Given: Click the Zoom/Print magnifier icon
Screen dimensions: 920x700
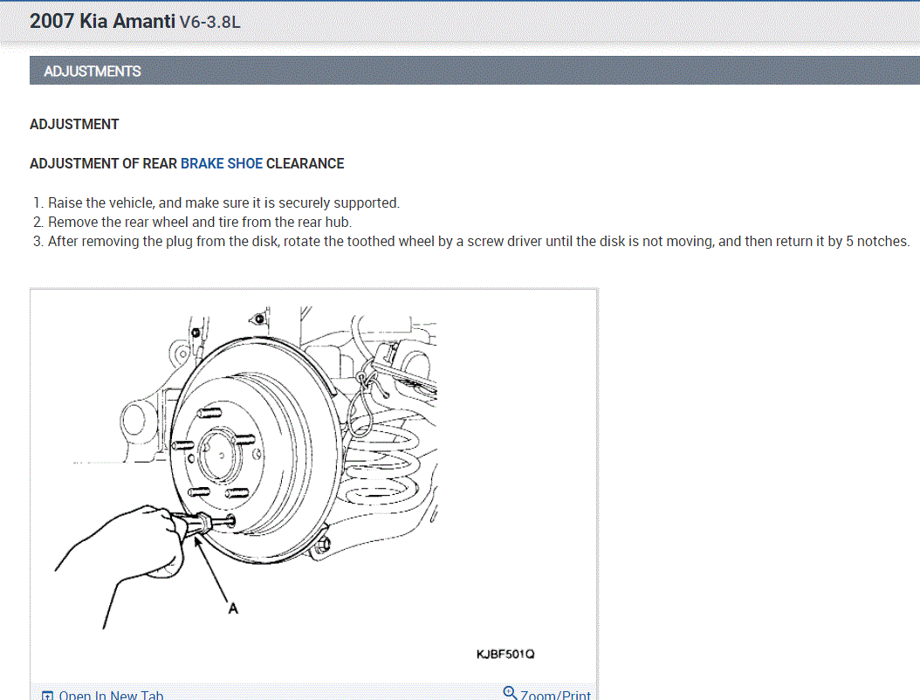Looking at the screenshot, I should point(510,693).
